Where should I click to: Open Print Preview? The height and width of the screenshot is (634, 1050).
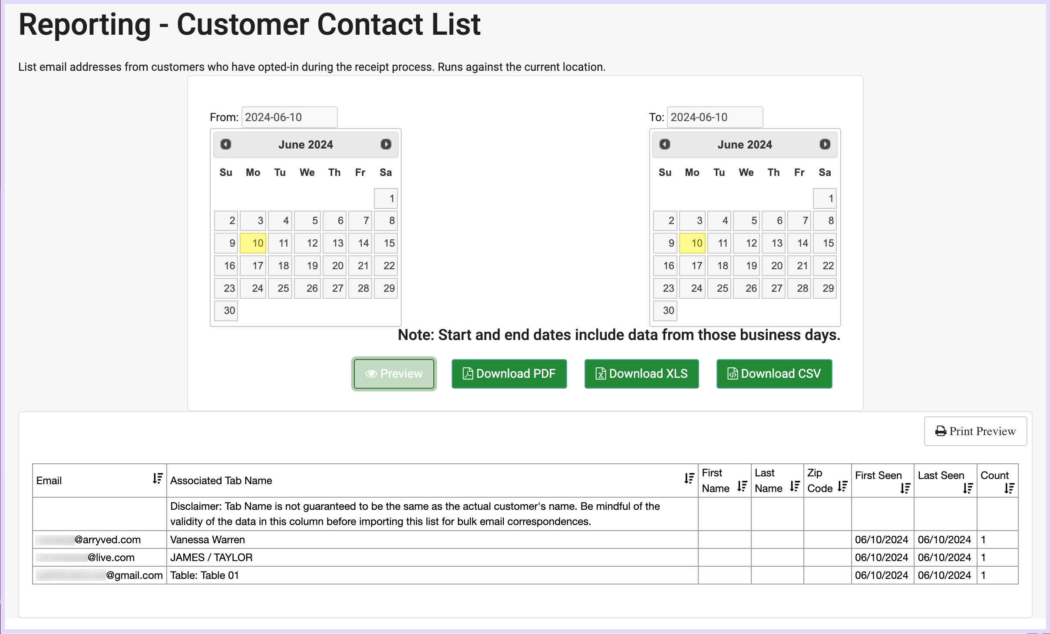975,431
